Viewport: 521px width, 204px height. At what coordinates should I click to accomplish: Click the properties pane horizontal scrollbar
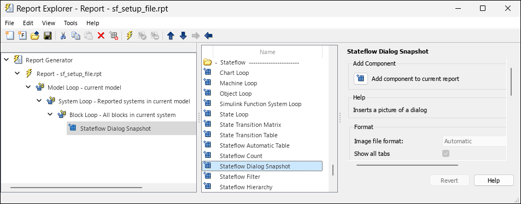pyautogui.click(x=407, y=165)
